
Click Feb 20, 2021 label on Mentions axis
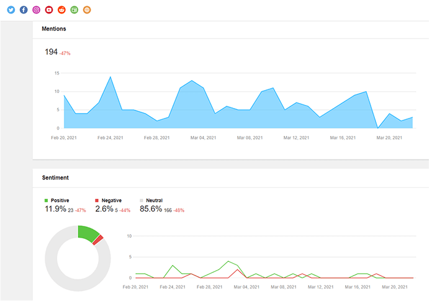click(64, 138)
